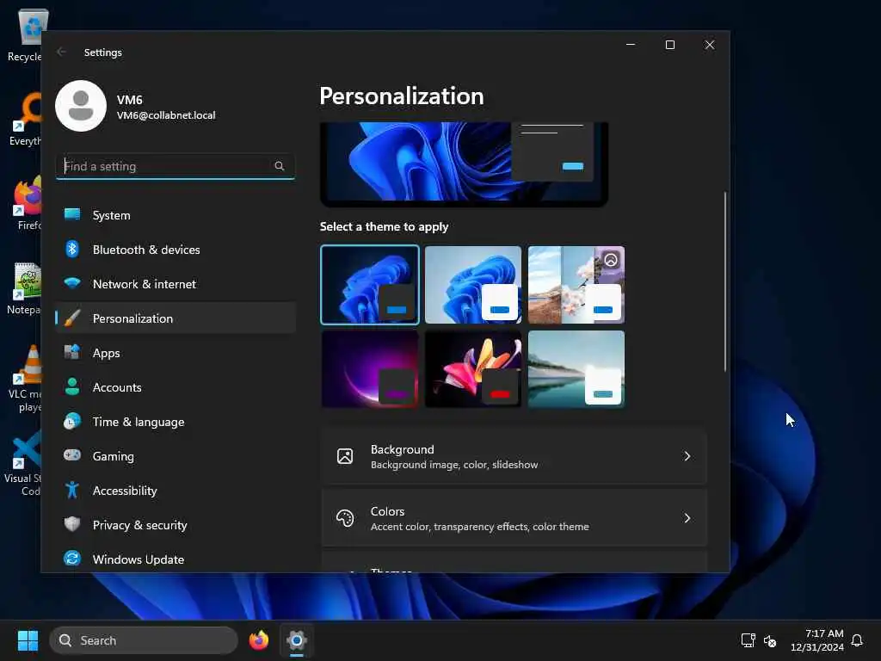Click the Windows Update sync icon
Image resolution: width=881 pixels, height=661 pixels.
tap(72, 558)
